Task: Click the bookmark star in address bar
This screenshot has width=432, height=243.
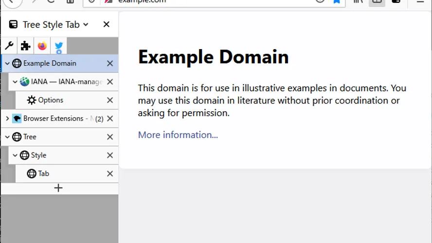Action: point(337,1)
